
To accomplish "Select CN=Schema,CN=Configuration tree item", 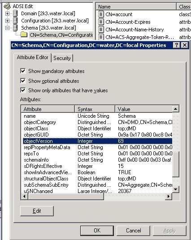I will (61, 35).
